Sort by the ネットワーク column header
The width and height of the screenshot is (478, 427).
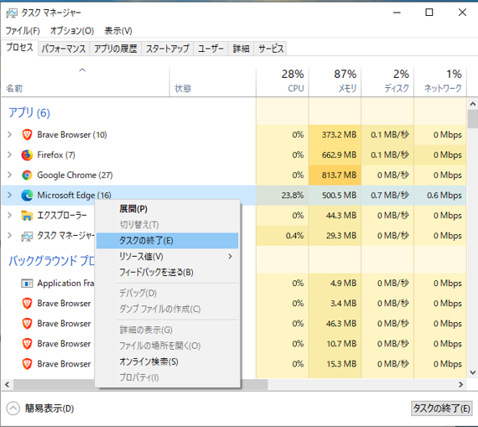[440, 81]
